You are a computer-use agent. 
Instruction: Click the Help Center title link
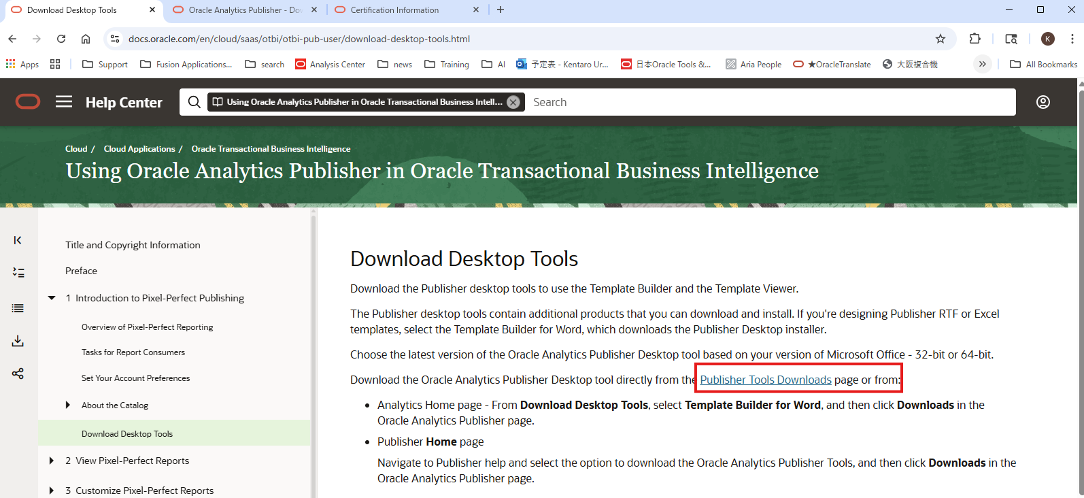pyautogui.click(x=124, y=102)
